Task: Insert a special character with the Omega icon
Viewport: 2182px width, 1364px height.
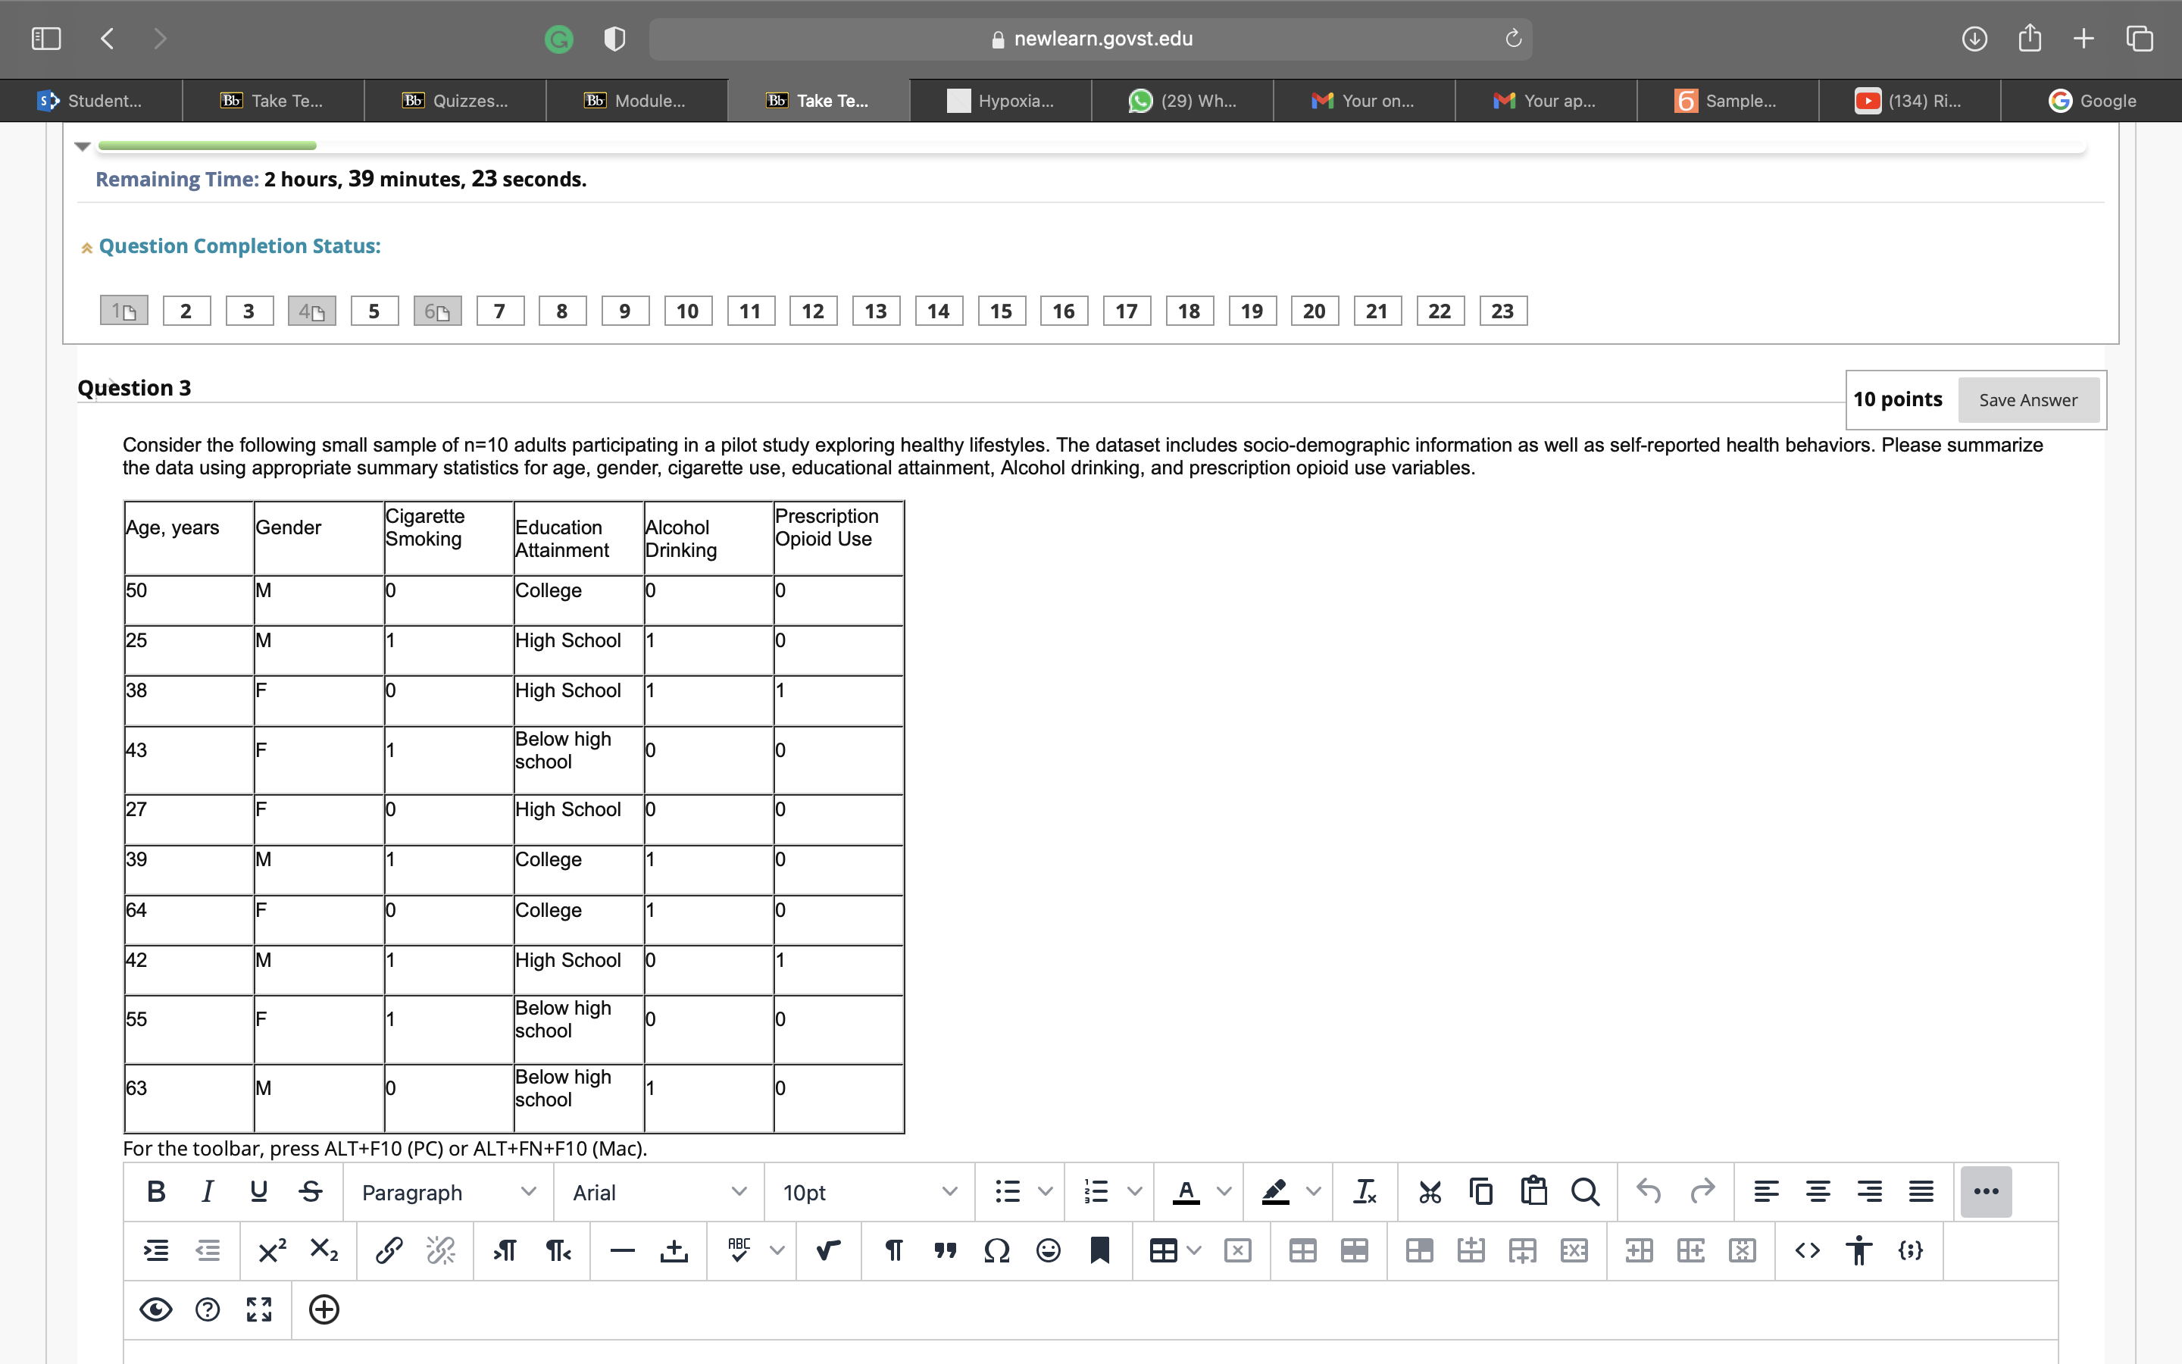Action: [x=996, y=1250]
